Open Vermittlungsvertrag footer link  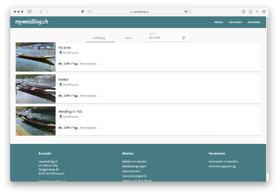(222, 166)
